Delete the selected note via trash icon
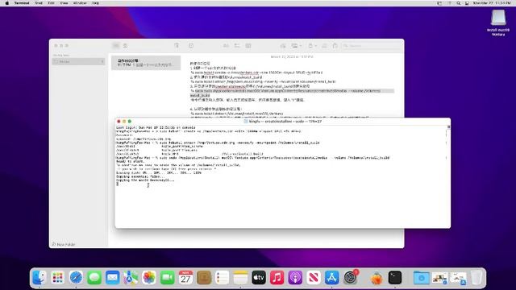This screenshot has height=290, width=516. point(177,46)
